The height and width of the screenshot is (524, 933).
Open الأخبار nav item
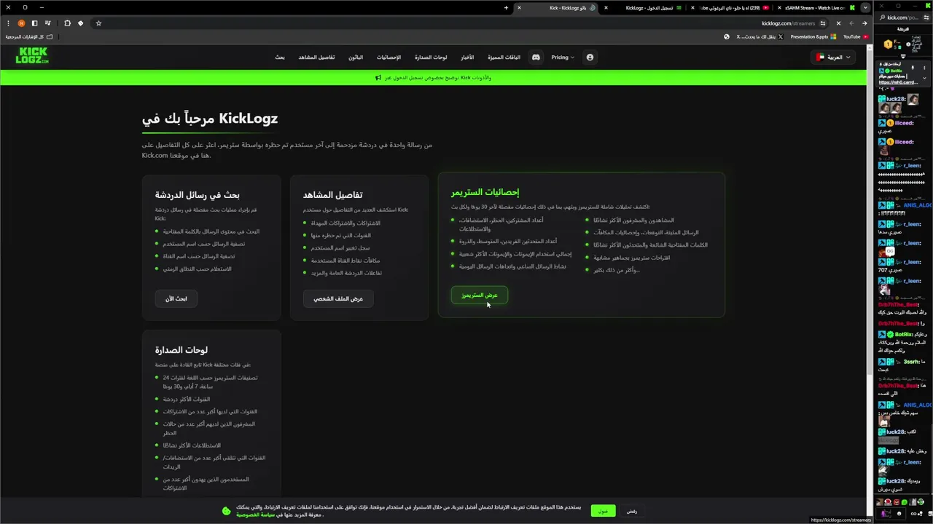pos(467,57)
